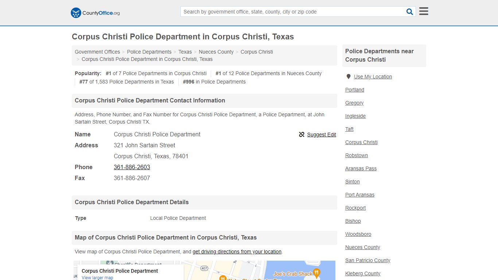Screen dimensions: 498x280
Task: Click the Contact Information section heading
Action: pyautogui.click(x=150, y=100)
